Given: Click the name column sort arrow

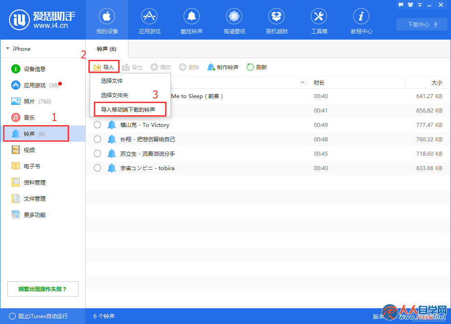Looking at the screenshot, I should [x=302, y=83].
